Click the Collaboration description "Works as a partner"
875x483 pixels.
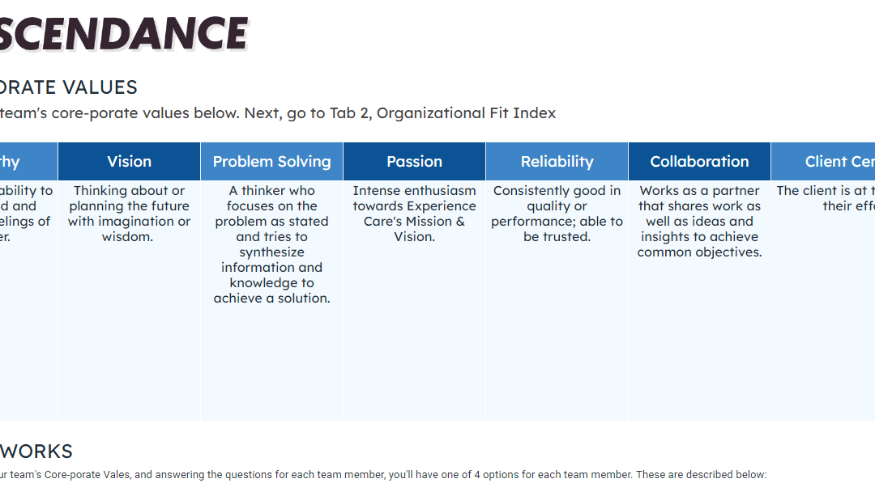click(x=699, y=221)
